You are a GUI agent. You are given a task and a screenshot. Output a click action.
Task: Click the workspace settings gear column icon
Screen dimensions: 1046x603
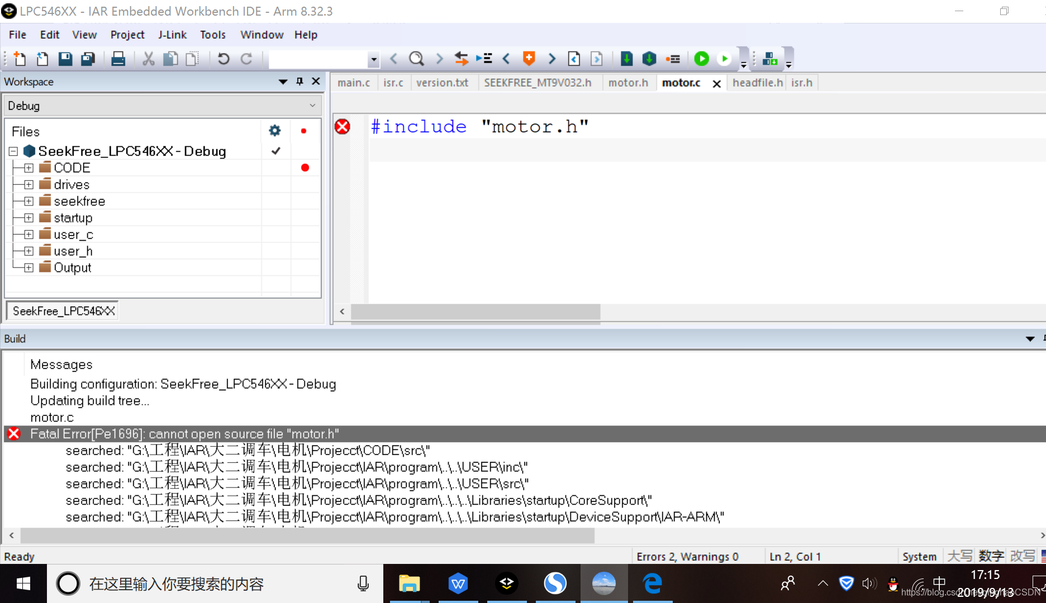pos(275,131)
